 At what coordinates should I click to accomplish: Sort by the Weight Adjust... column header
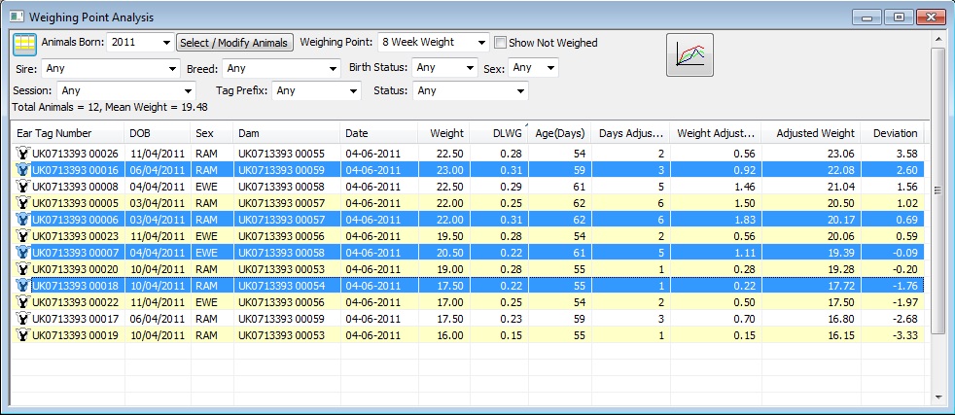[x=716, y=133]
